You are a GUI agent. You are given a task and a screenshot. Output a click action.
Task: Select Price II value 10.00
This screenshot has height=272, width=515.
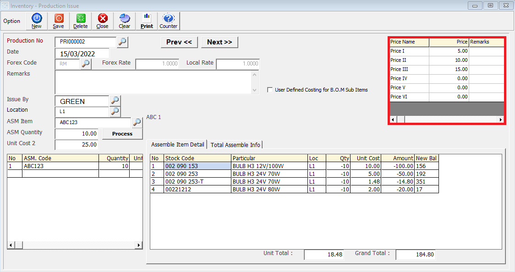pos(449,60)
